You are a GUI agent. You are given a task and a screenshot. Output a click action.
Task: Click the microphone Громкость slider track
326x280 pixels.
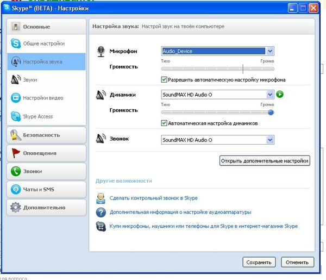click(218, 69)
